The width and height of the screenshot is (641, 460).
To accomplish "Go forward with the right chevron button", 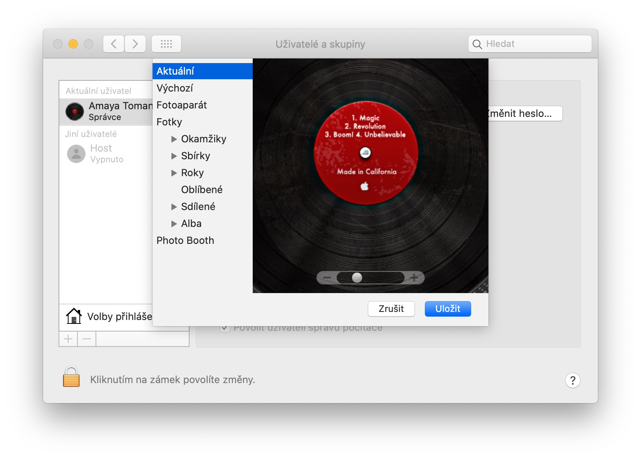I will (x=135, y=44).
